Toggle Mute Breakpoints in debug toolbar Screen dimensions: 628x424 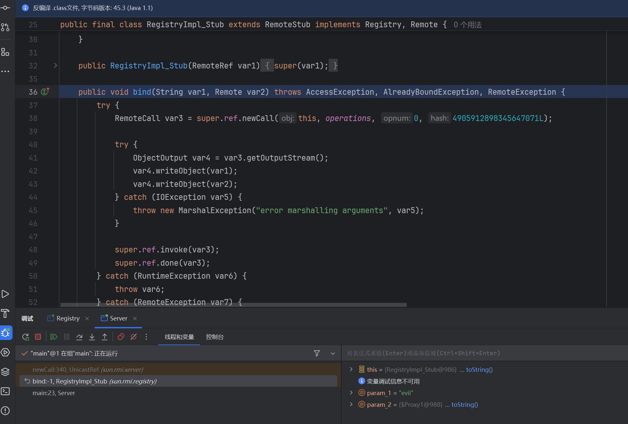tap(134, 337)
